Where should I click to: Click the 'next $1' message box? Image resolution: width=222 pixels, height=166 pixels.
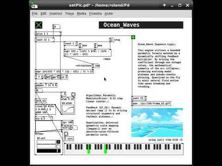(x=41, y=101)
